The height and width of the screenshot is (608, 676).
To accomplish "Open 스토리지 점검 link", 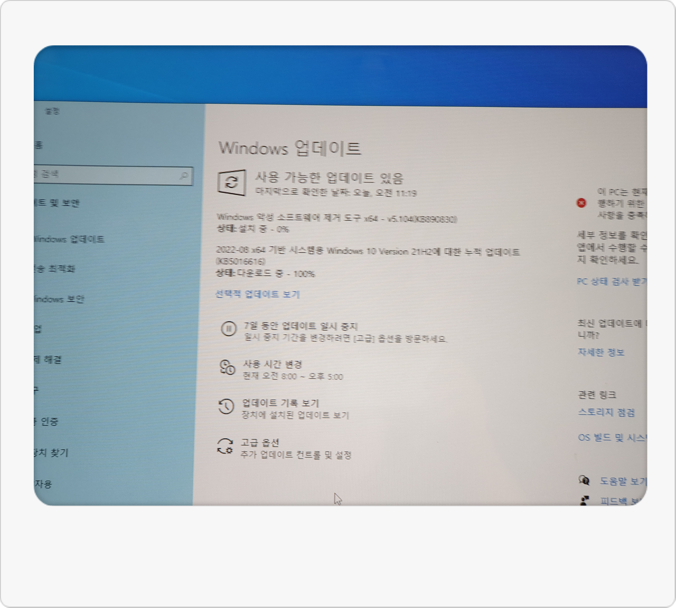I will [606, 412].
